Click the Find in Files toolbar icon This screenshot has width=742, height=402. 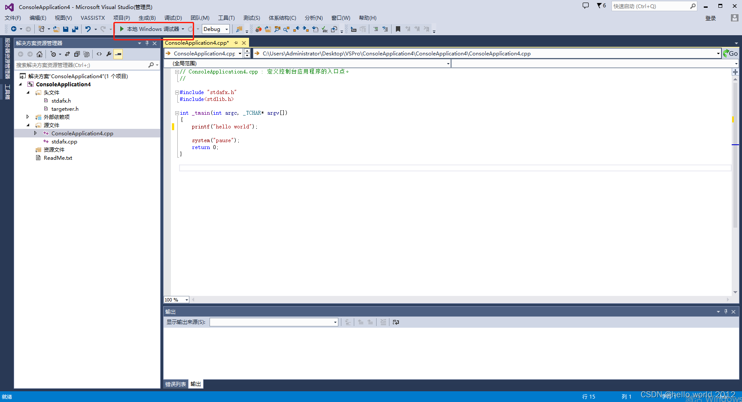(239, 29)
